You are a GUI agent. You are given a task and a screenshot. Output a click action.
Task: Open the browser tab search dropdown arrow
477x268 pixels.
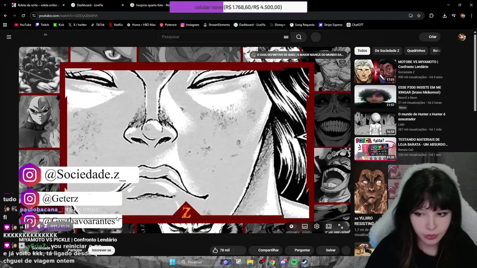[x=4, y=5]
